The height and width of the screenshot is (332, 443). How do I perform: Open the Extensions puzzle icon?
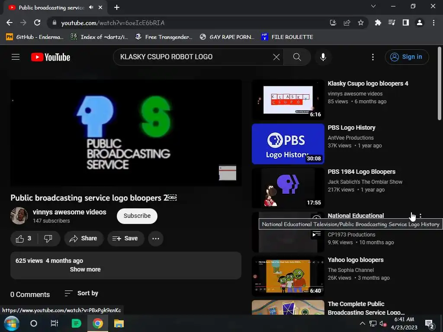(378, 22)
